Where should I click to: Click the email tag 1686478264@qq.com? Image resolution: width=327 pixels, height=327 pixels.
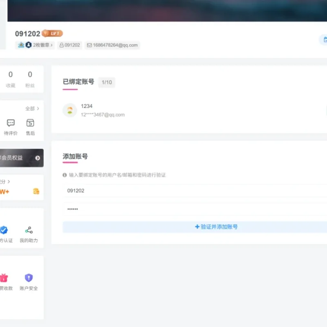[112, 45]
